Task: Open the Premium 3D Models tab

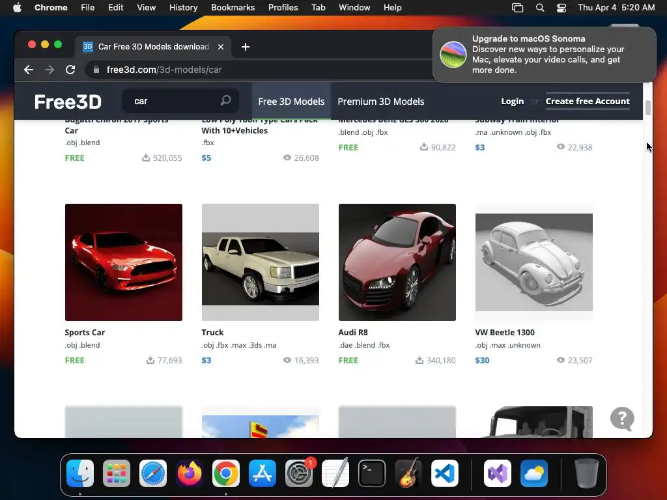Action: pyautogui.click(x=380, y=102)
